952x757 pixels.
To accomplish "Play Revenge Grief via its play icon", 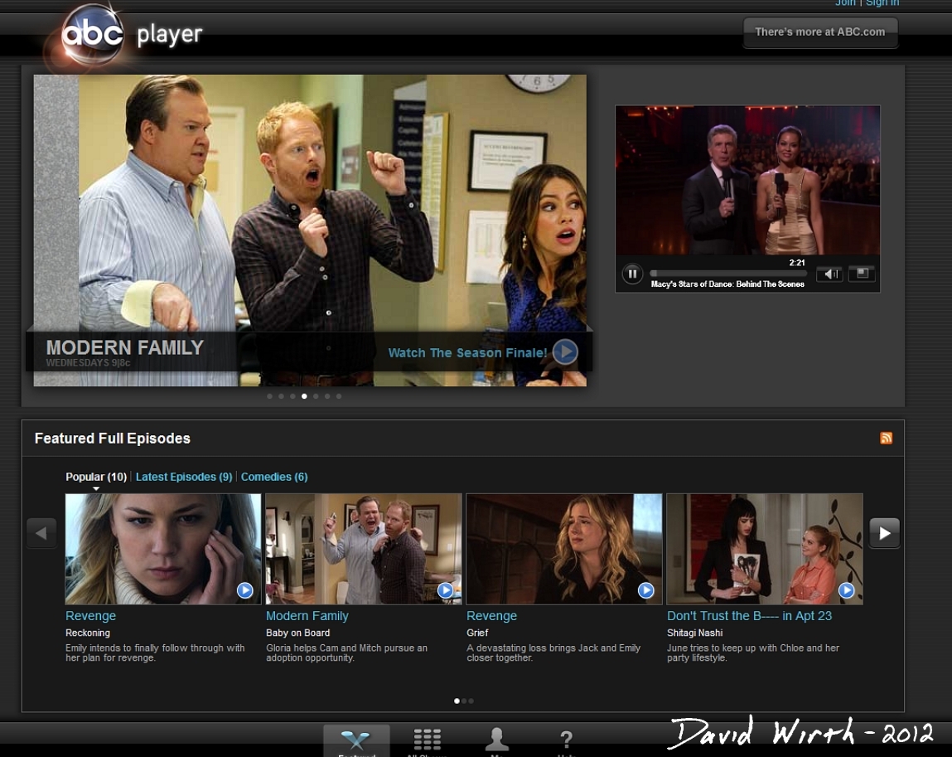I will [x=646, y=590].
